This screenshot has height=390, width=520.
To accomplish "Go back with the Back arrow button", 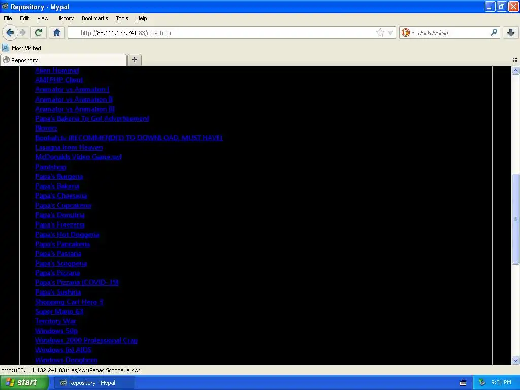I will coord(10,32).
